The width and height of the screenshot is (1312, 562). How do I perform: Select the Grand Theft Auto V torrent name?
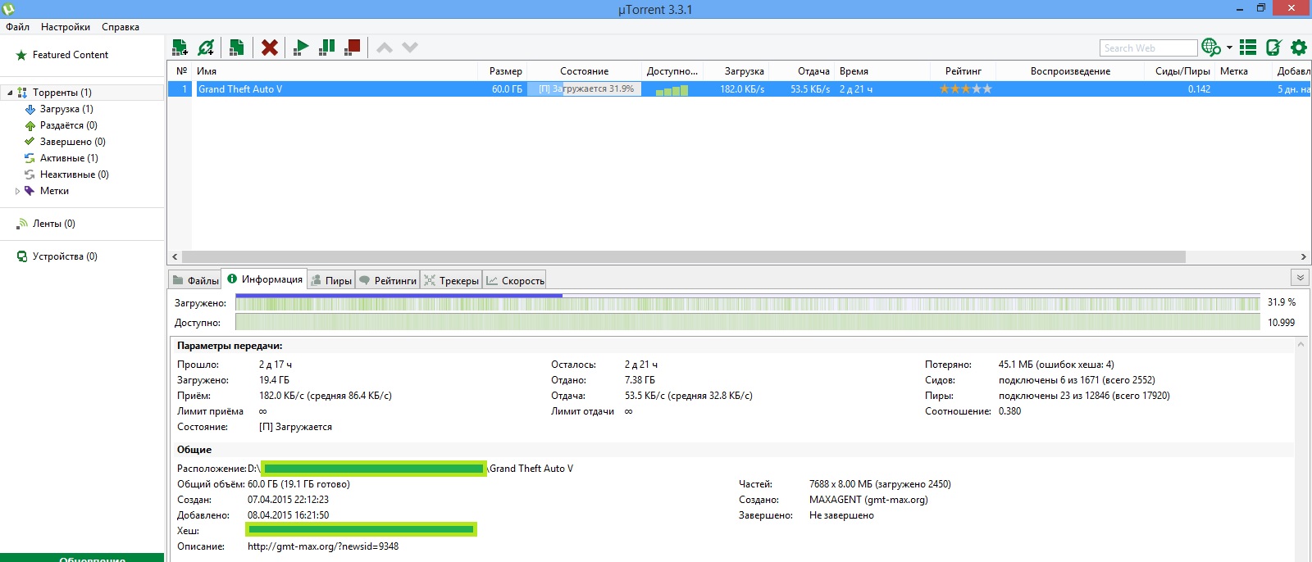(x=240, y=89)
